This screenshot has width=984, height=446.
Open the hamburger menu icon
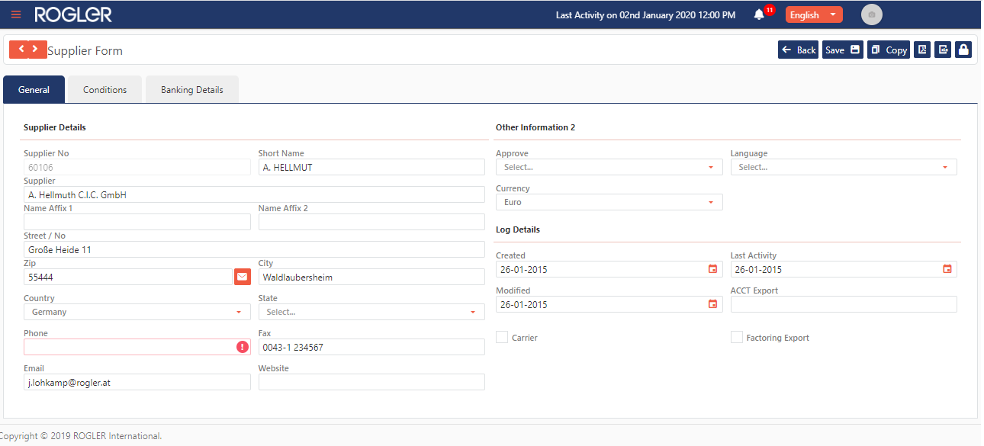click(x=16, y=14)
